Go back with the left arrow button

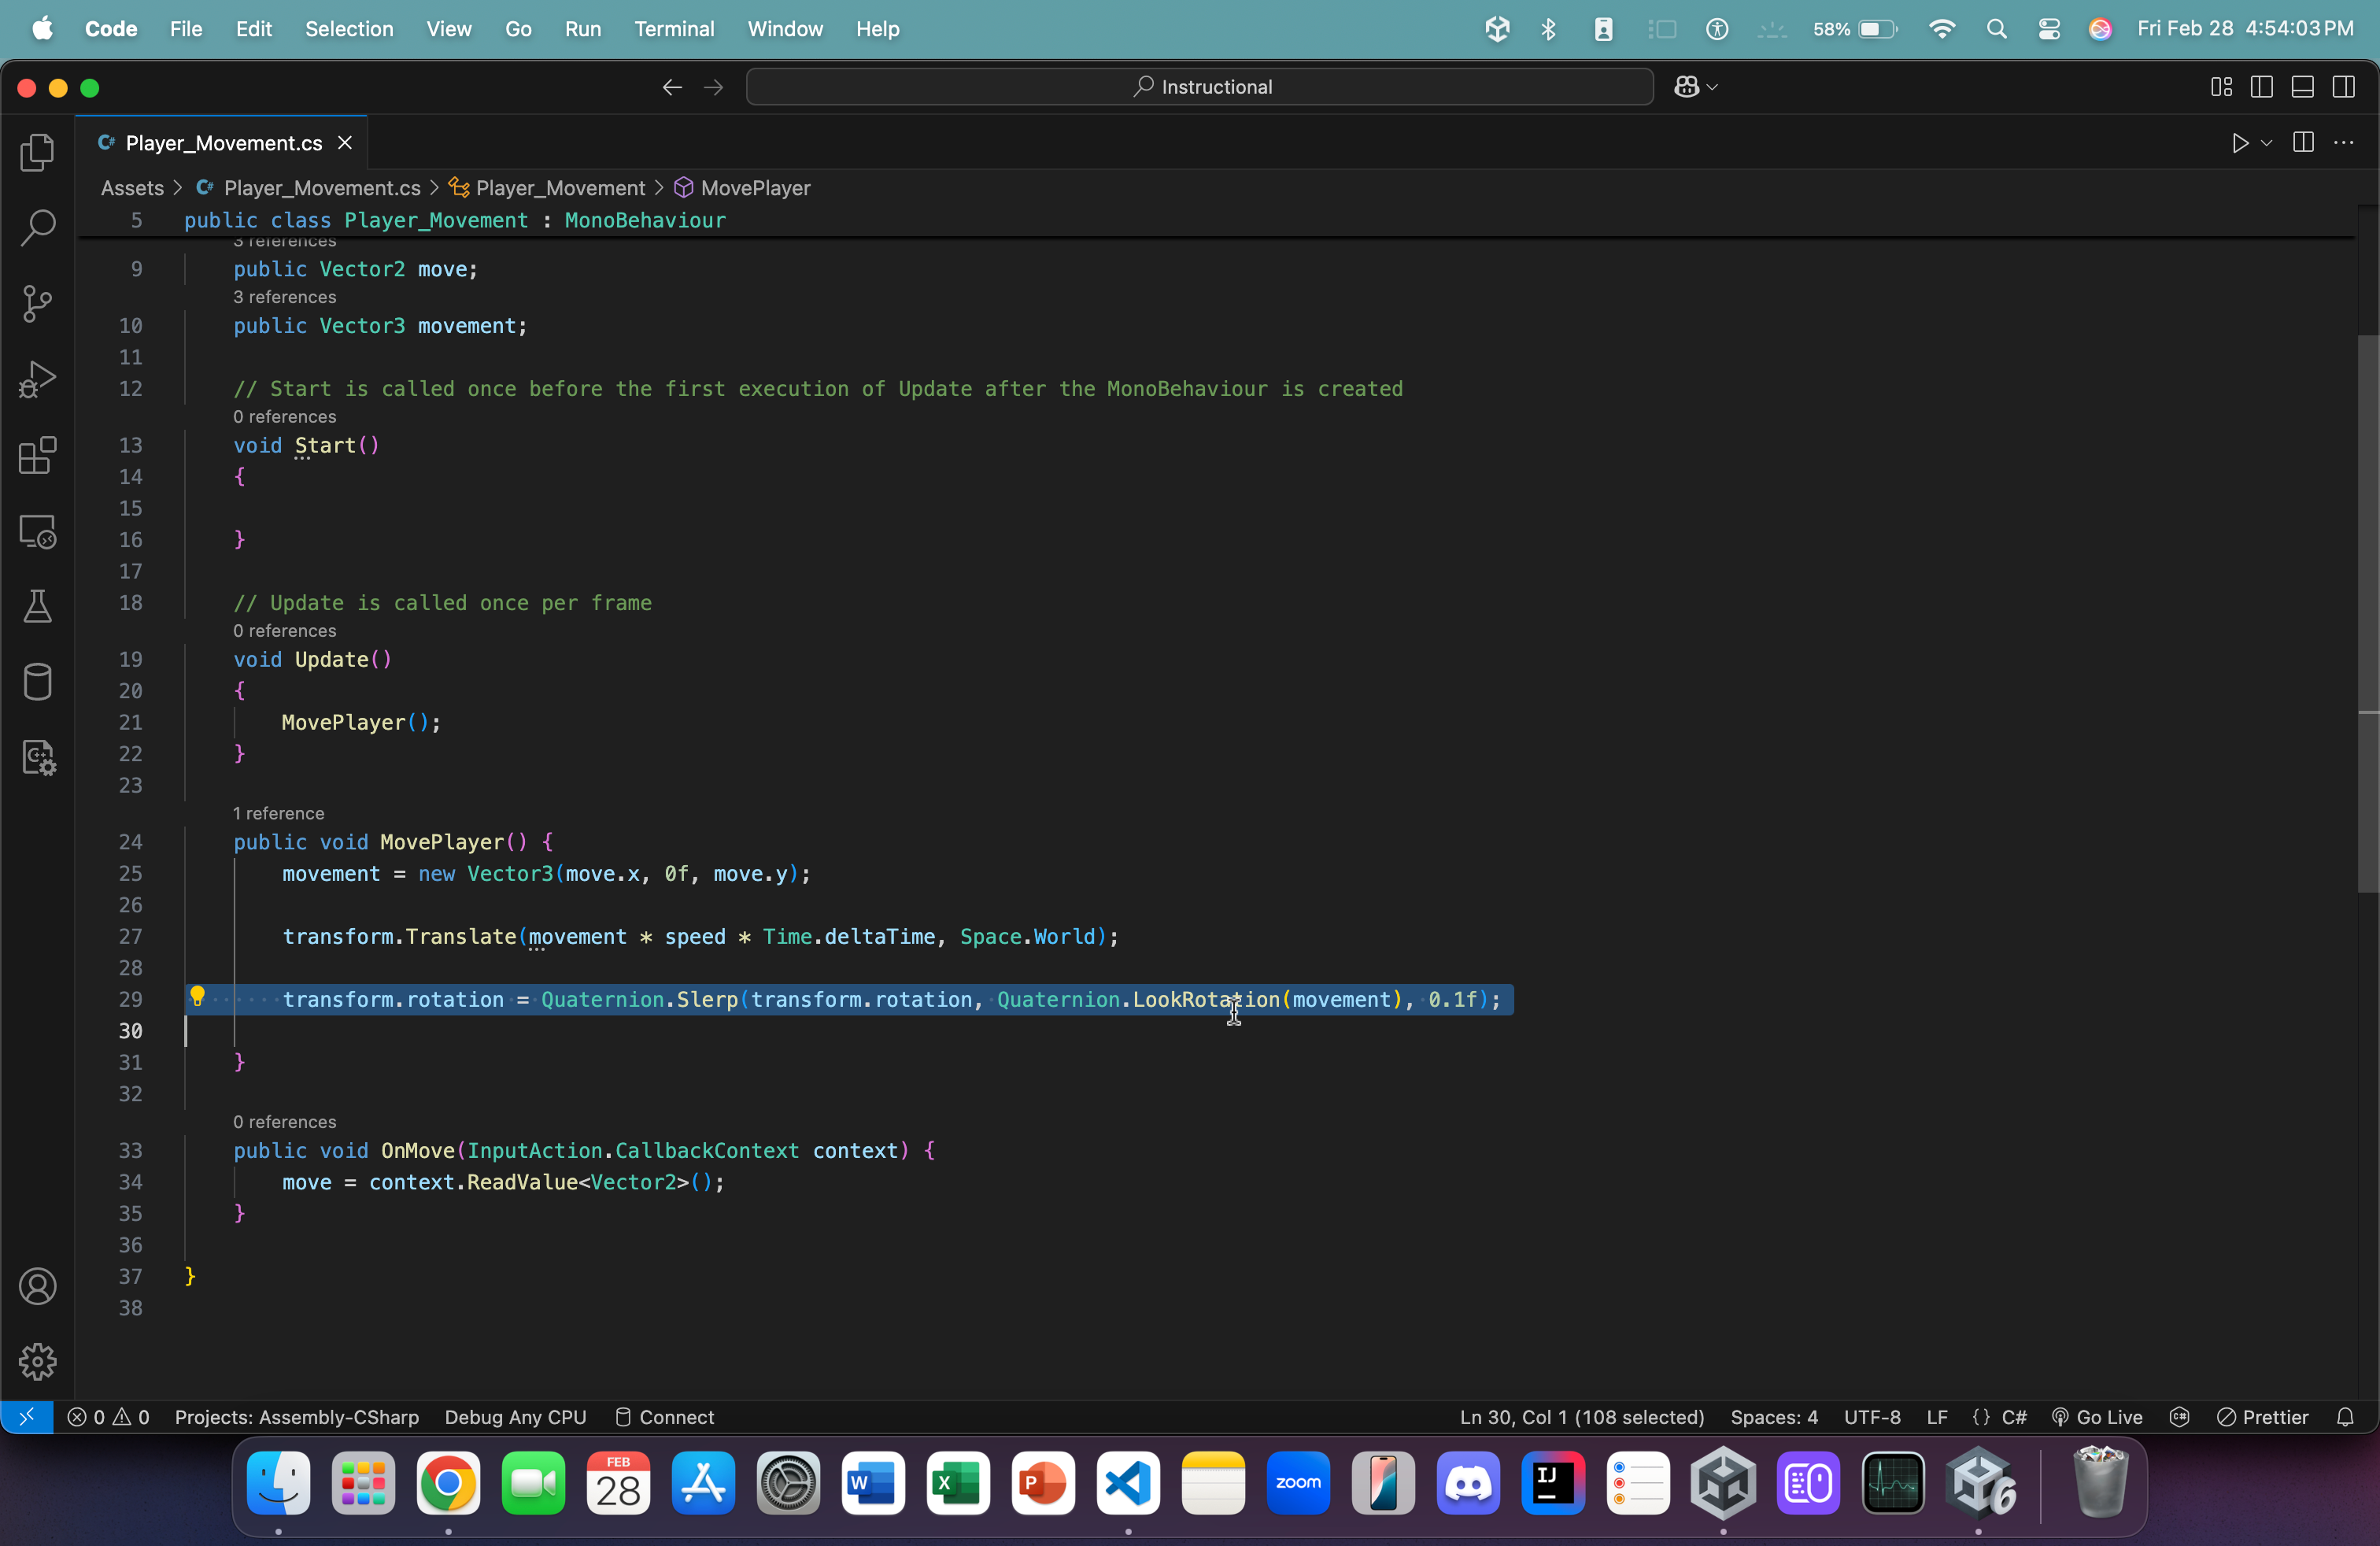pos(672,87)
